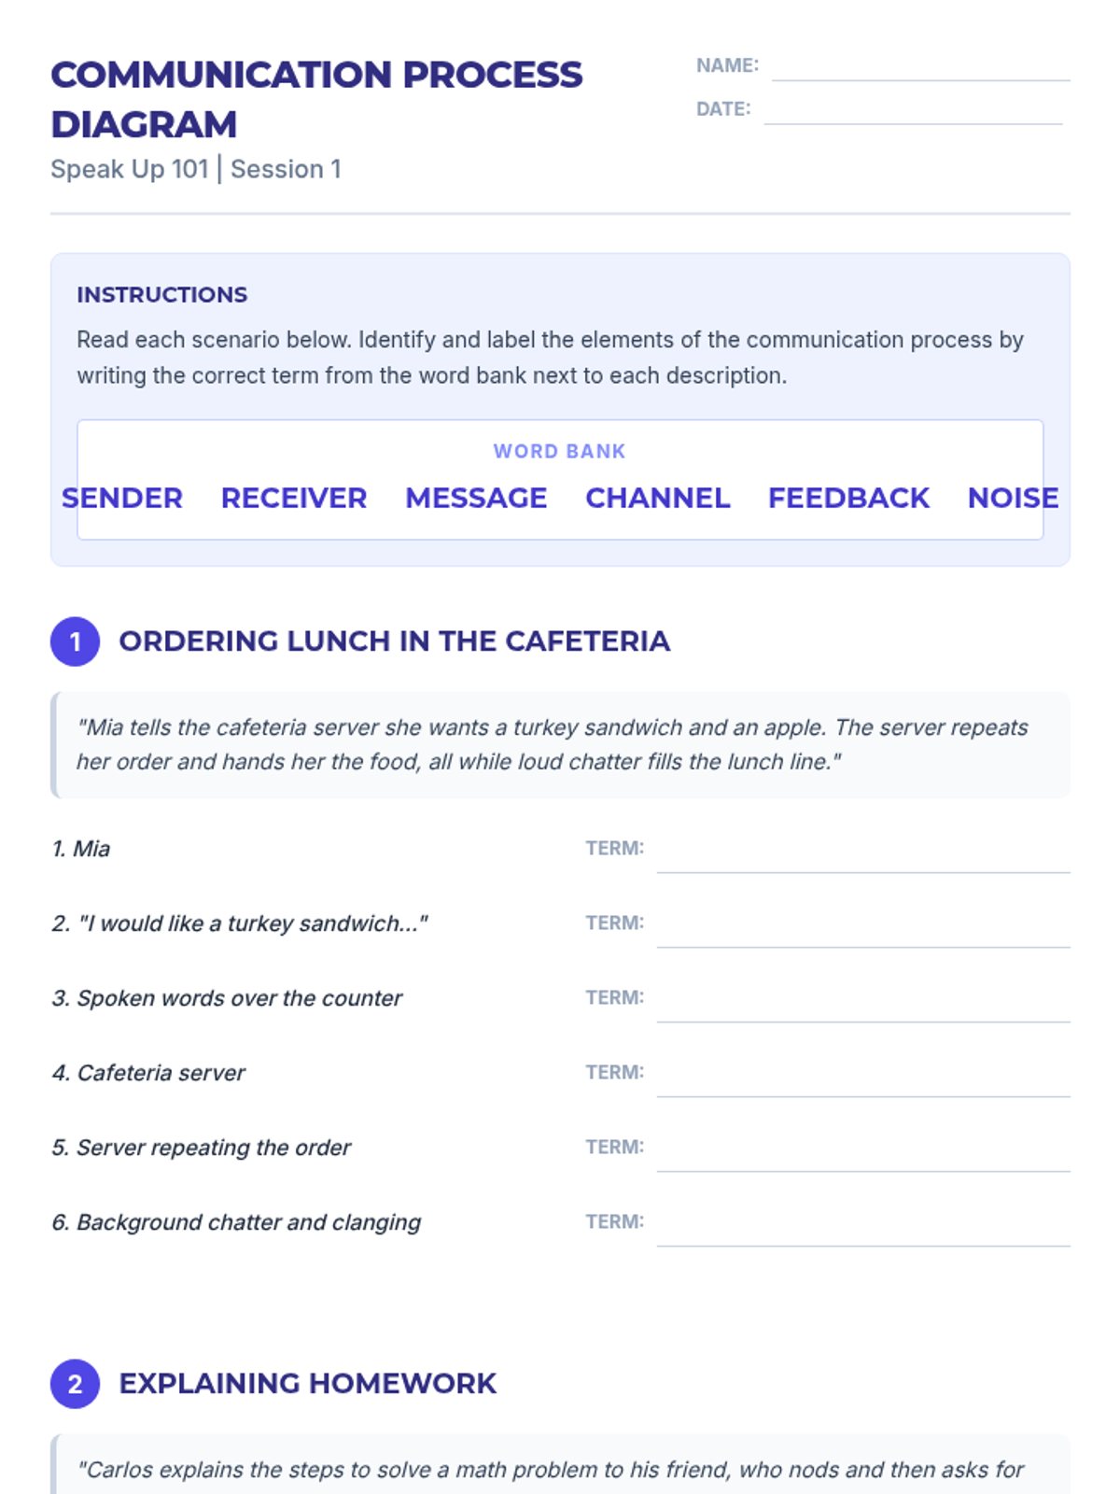
Task: Click the DATE blank line field
Action: 913,110
